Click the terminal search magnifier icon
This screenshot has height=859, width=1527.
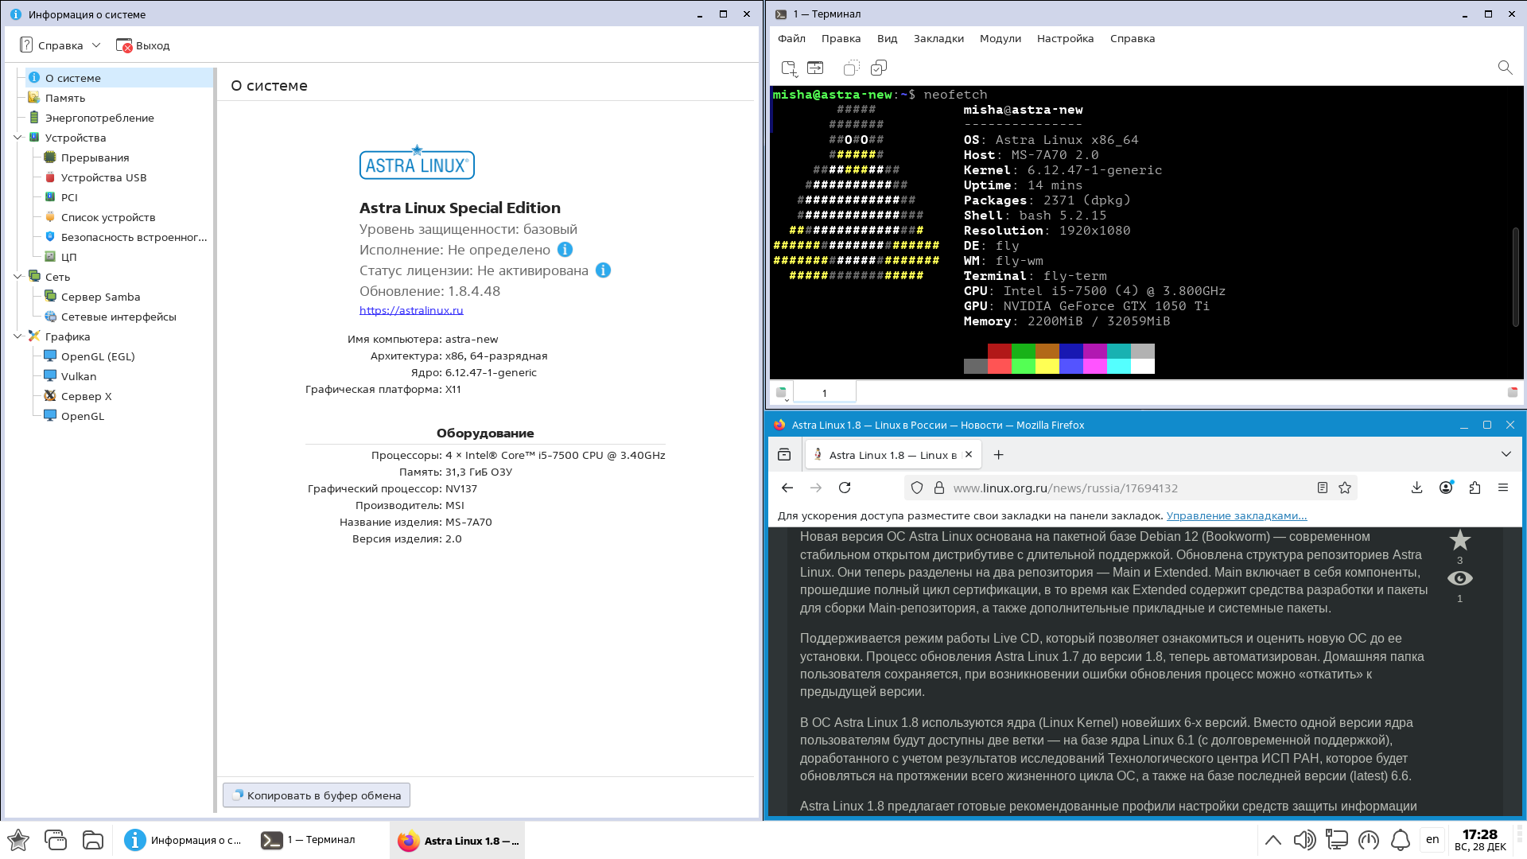point(1505,68)
